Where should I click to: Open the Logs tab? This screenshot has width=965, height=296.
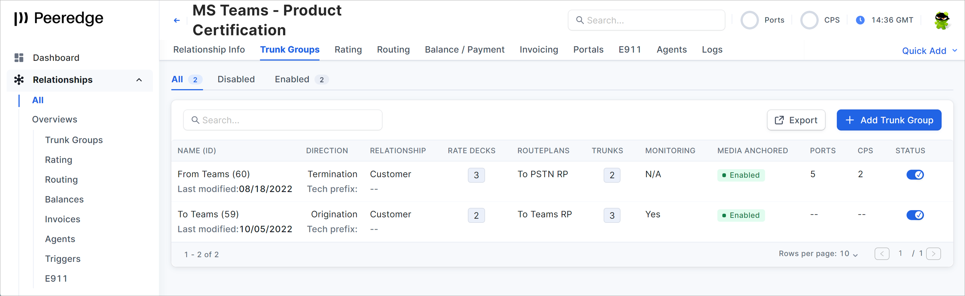tap(712, 50)
